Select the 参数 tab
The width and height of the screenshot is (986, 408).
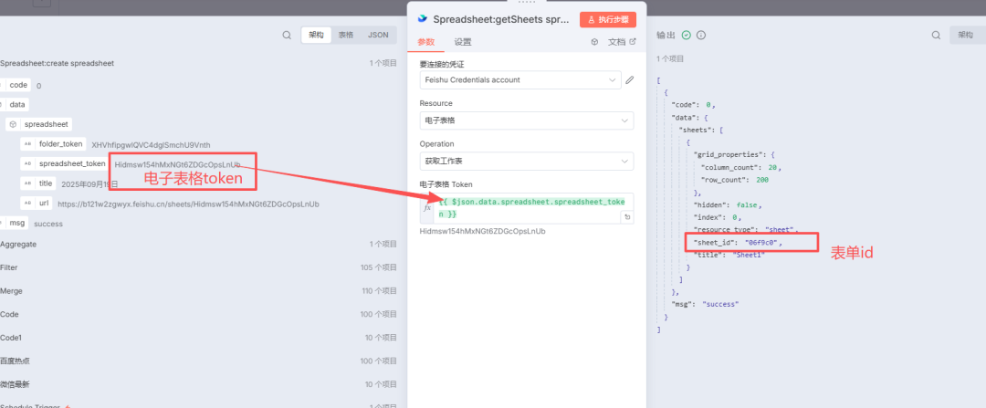click(x=426, y=42)
